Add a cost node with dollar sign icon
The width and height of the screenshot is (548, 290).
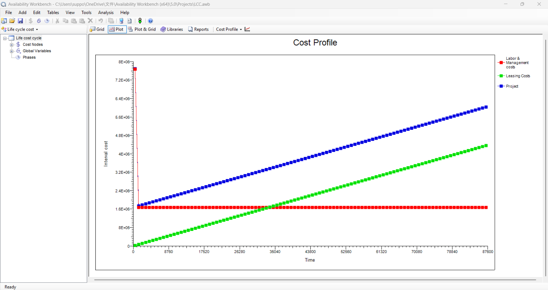coord(31,21)
